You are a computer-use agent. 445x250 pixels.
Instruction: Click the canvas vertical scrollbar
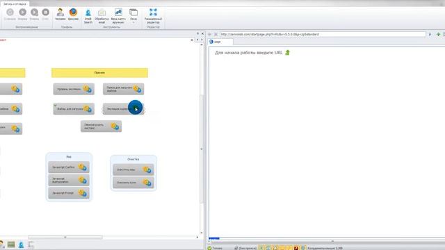(x=202, y=149)
